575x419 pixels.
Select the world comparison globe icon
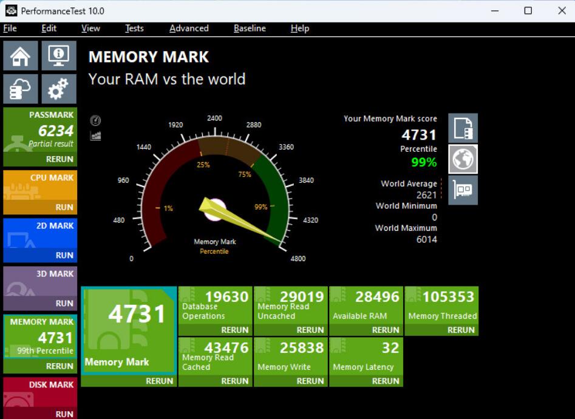[x=463, y=159]
